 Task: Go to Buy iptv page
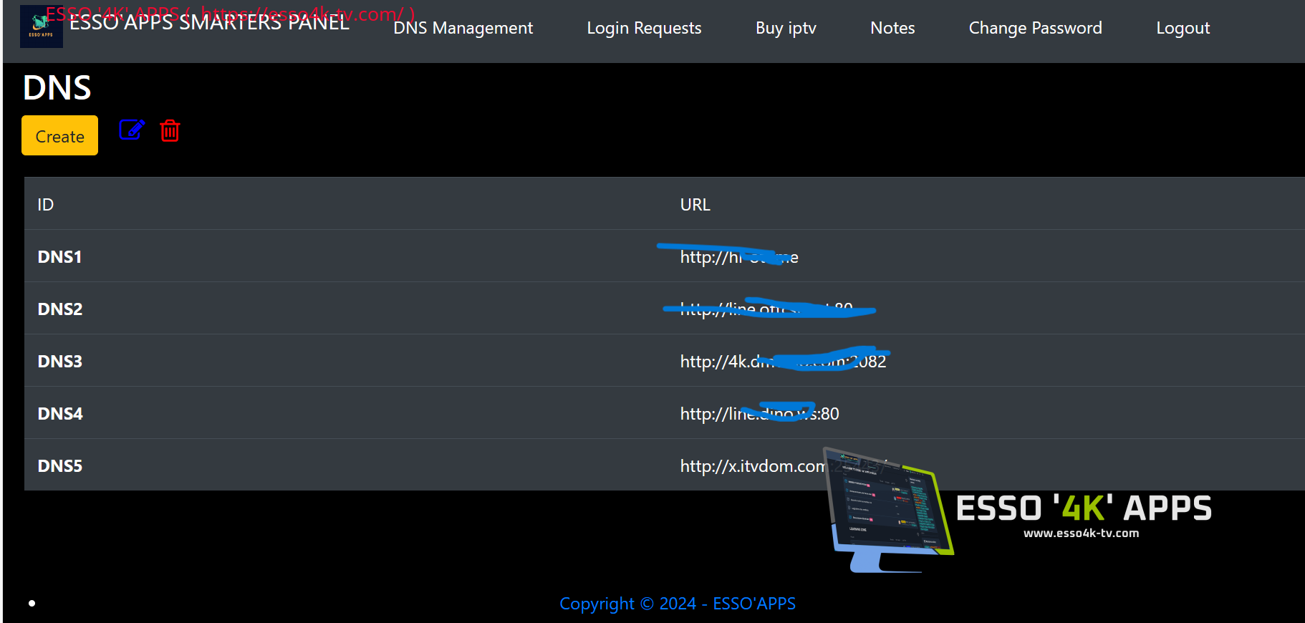pos(785,28)
